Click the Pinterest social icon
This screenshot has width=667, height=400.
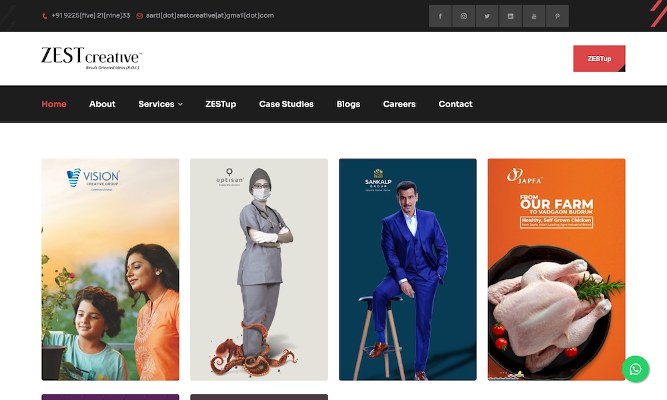(557, 16)
